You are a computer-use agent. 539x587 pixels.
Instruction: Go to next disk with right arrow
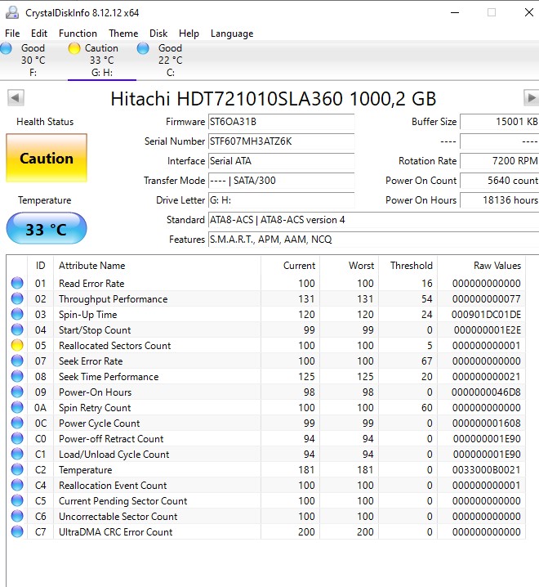pyautogui.click(x=531, y=98)
